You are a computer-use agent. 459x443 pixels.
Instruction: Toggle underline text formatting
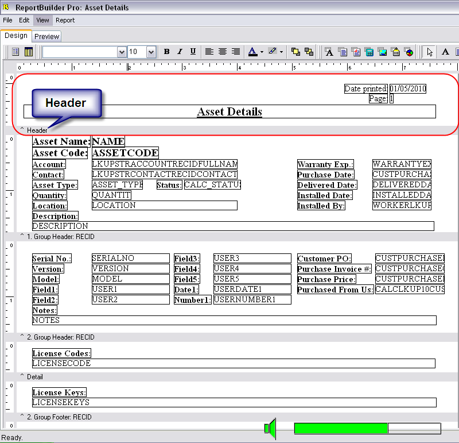tap(193, 52)
